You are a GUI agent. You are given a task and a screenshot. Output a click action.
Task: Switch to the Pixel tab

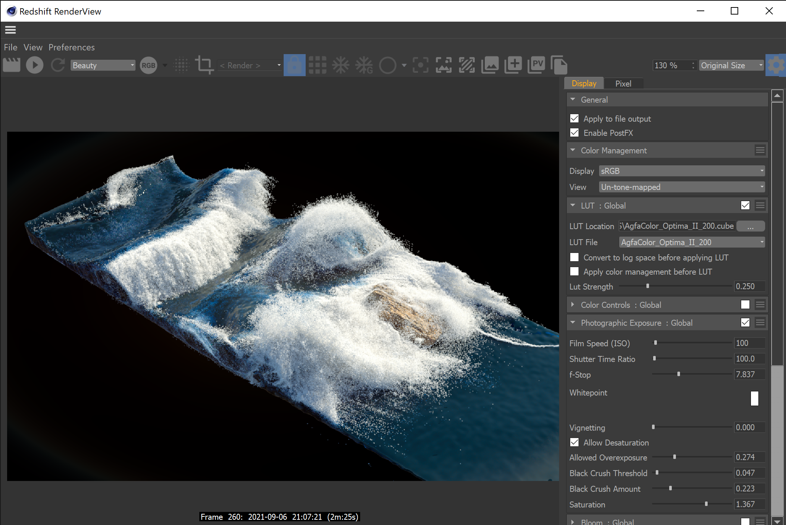pyautogui.click(x=623, y=84)
